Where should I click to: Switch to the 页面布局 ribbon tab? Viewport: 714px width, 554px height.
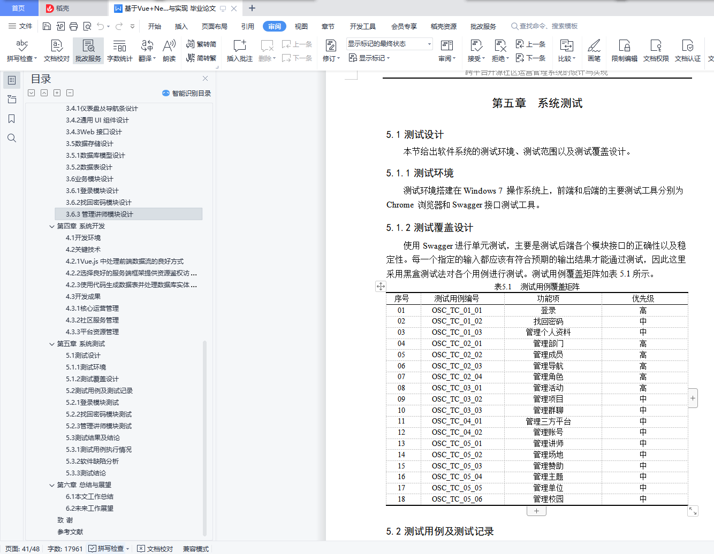(215, 26)
